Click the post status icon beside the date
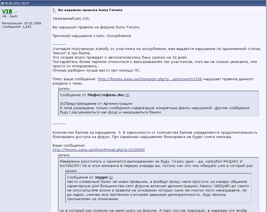The width and height of the screenshot is (267, 212). 3,4
